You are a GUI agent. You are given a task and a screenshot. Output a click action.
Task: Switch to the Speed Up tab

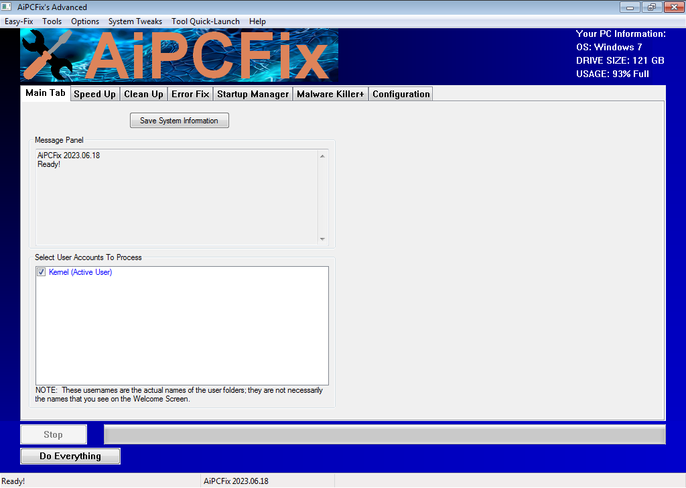click(94, 94)
